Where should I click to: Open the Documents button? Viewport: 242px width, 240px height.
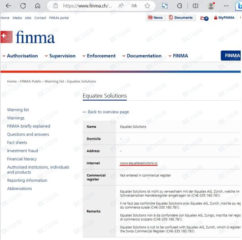point(181,17)
